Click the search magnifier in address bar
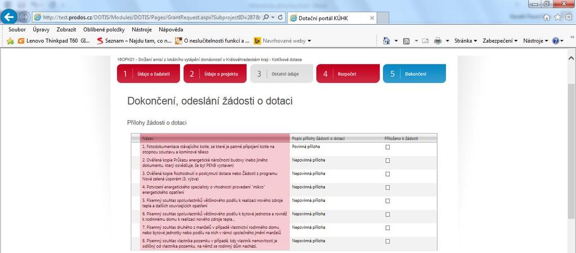576x253 pixels. [266, 17]
